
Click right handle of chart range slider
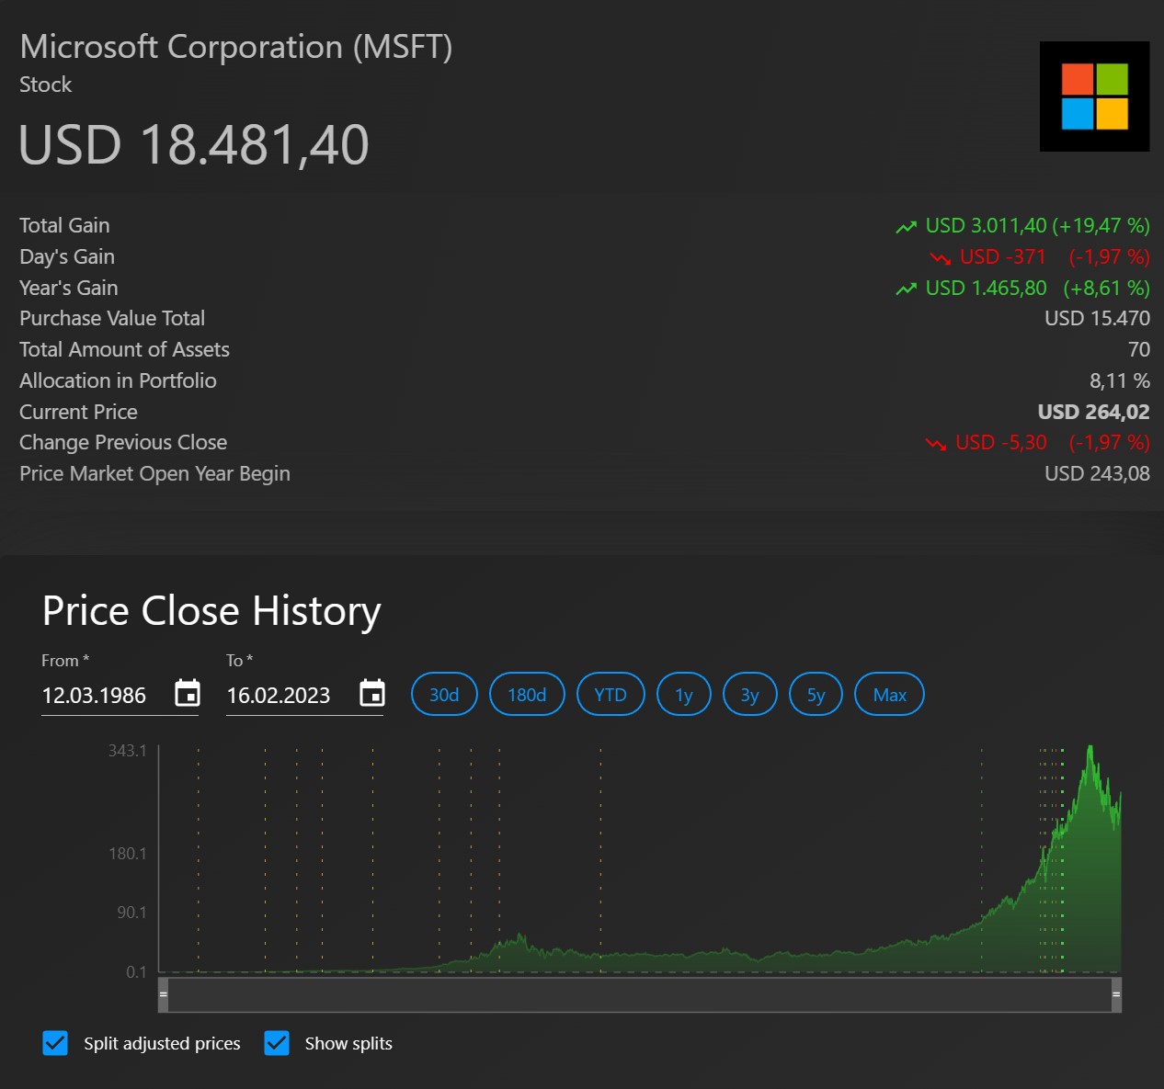pyautogui.click(x=1116, y=994)
